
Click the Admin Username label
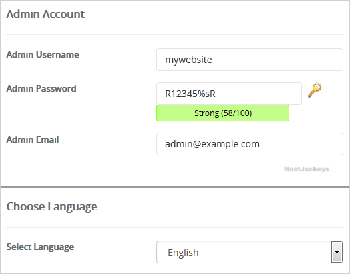click(43, 55)
